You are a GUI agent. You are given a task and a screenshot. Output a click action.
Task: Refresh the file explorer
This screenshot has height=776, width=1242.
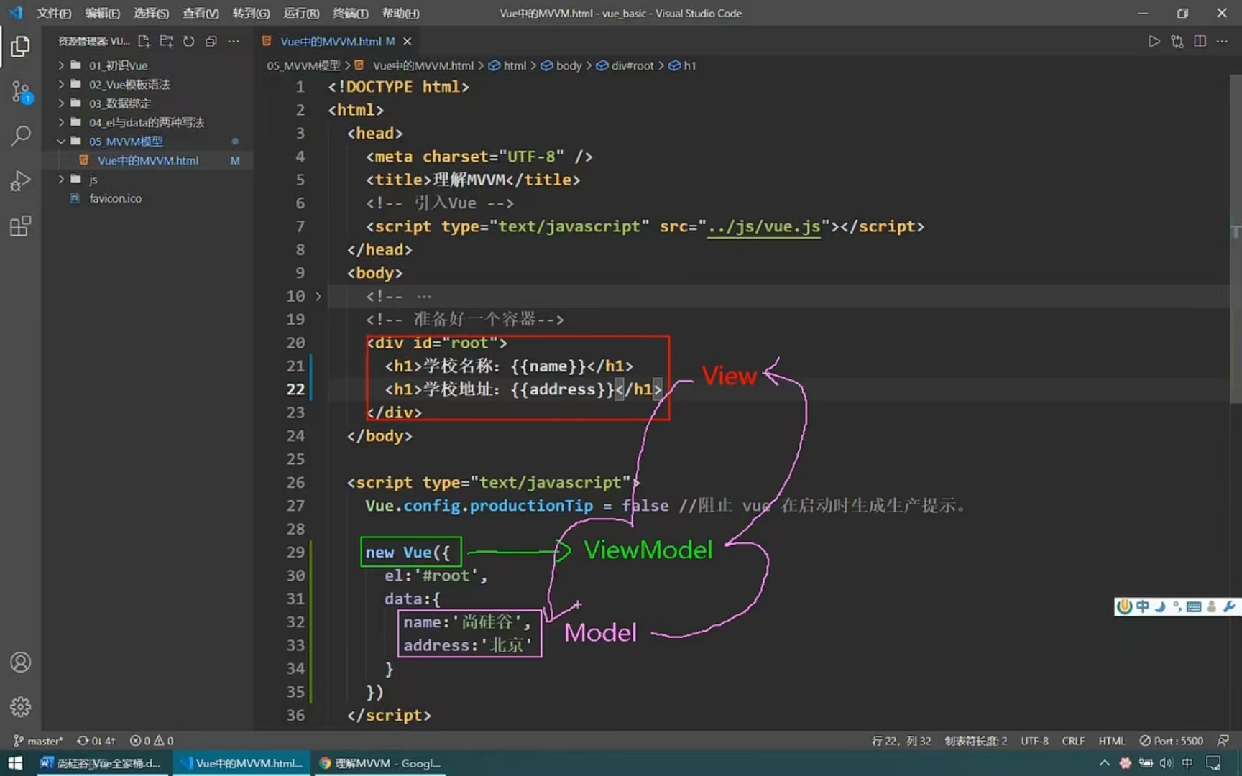pos(188,41)
